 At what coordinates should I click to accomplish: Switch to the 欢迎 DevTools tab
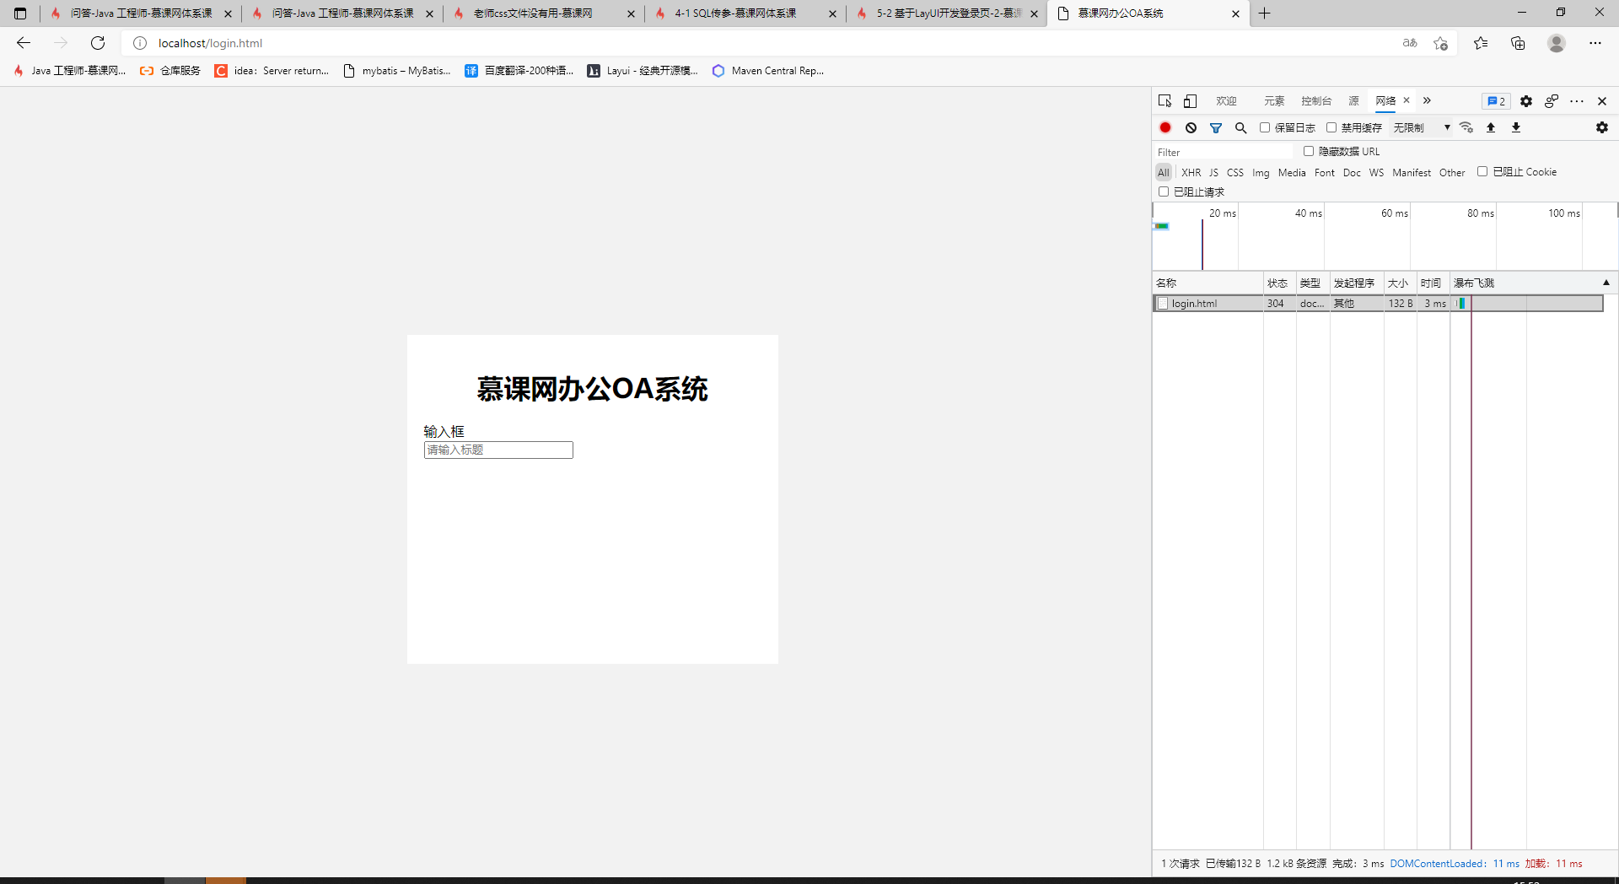[x=1226, y=101]
